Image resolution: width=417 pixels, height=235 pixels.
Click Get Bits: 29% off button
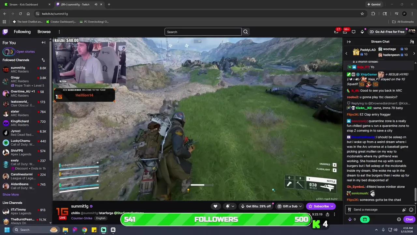[256, 206]
